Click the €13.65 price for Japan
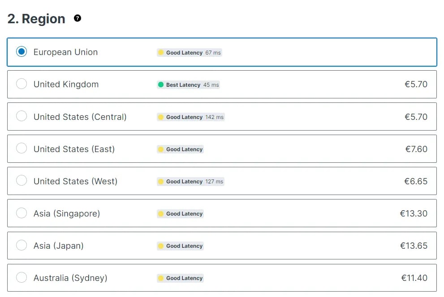This screenshot has width=444, height=297. pyautogui.click(x=414, y=246)
